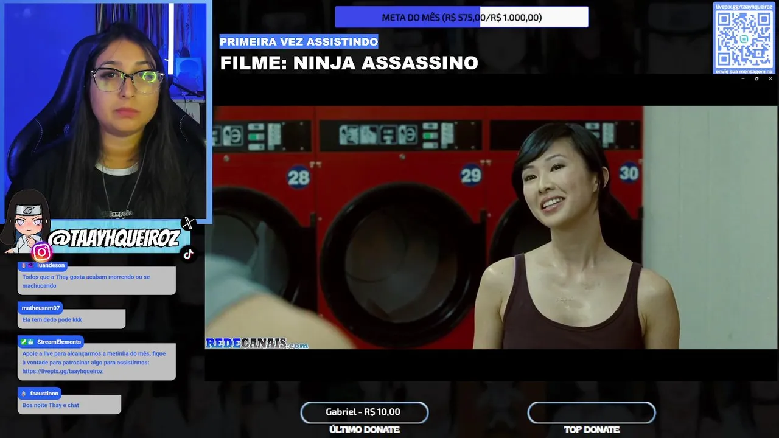This screenshot has width=779, height=438.
Task: Click the anime avatar mascot
Action: pyautogui.click(x=26, y=221)
